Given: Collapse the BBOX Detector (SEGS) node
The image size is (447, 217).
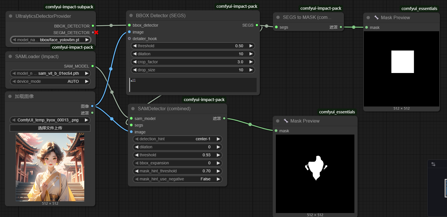Looking at the screenshot, I should (131, 15).
